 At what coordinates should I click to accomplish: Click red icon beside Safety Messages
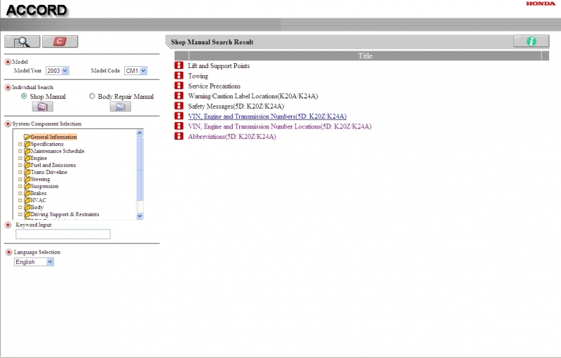point(179,105)
